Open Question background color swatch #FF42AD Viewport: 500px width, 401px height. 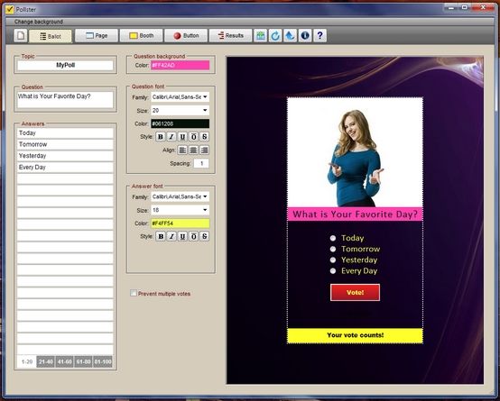pos(180,65)
